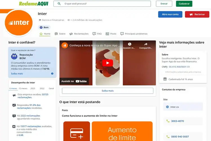Click the Entrar button

(164, 4)
